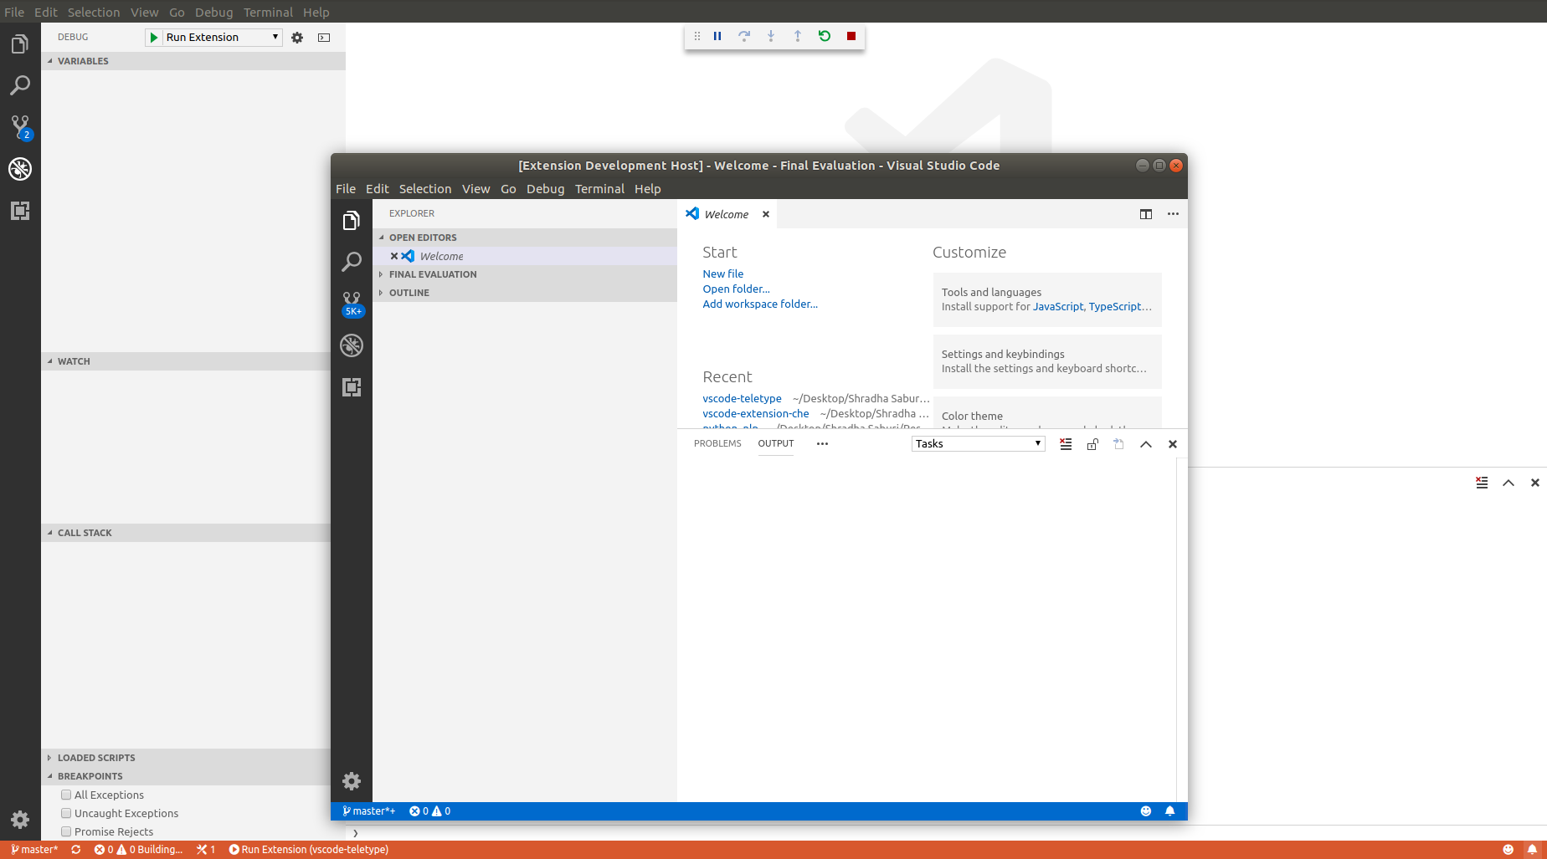
Task: Click New file link
Action: [723, 274]
